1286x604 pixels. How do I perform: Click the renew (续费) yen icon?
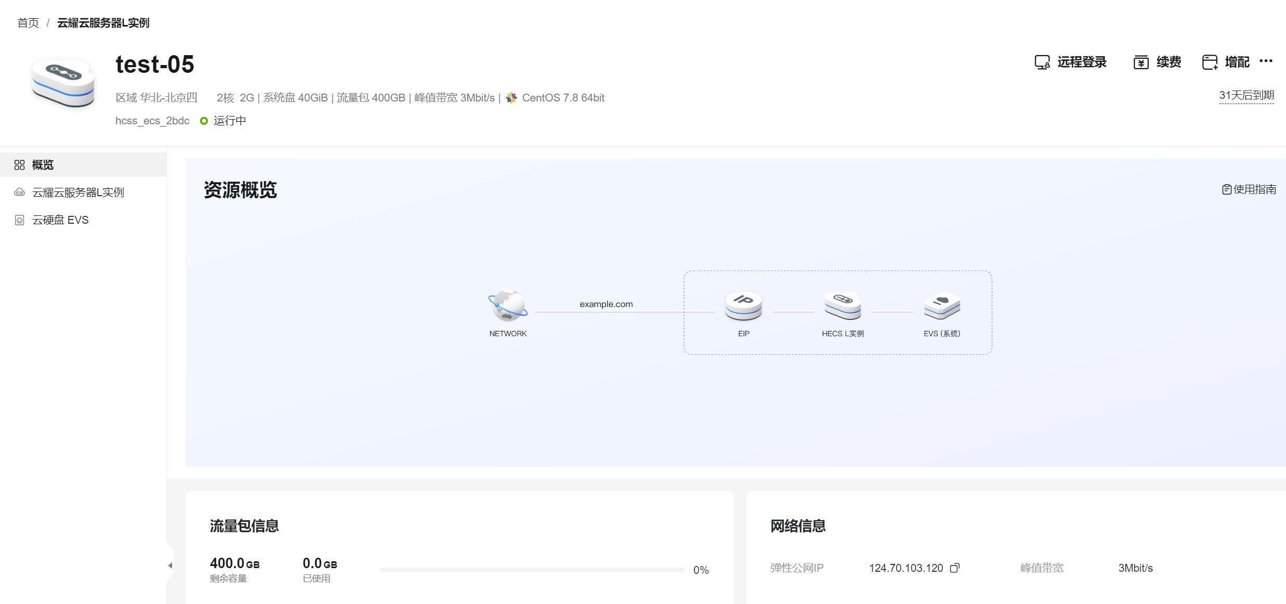click(1141, 62)
